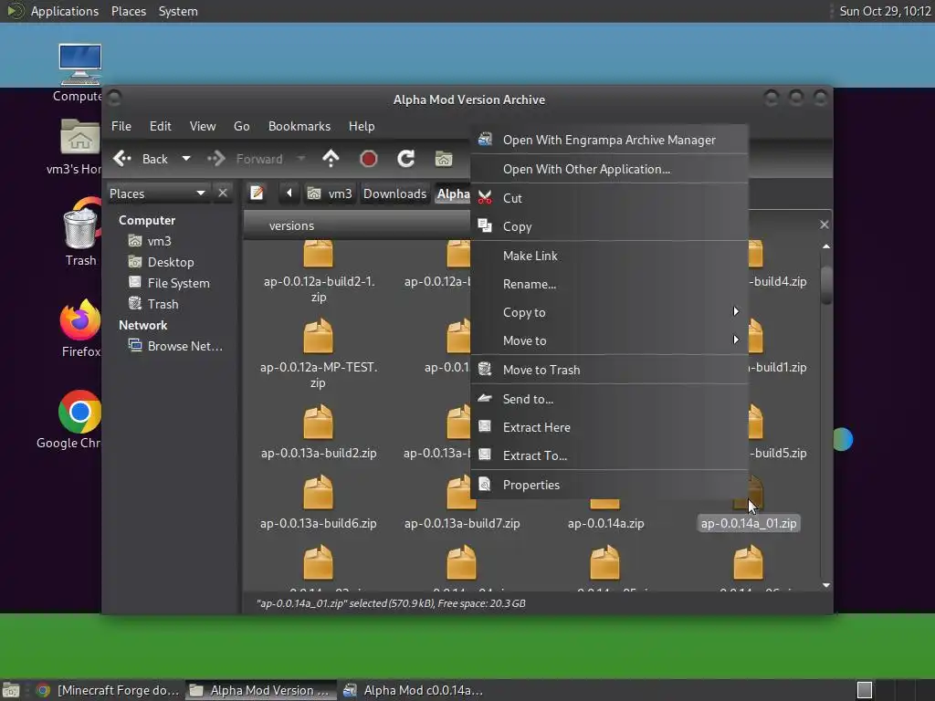The image size is (935, 701).
Task: Choose Make Link in context menu
Action: (609, 256)
